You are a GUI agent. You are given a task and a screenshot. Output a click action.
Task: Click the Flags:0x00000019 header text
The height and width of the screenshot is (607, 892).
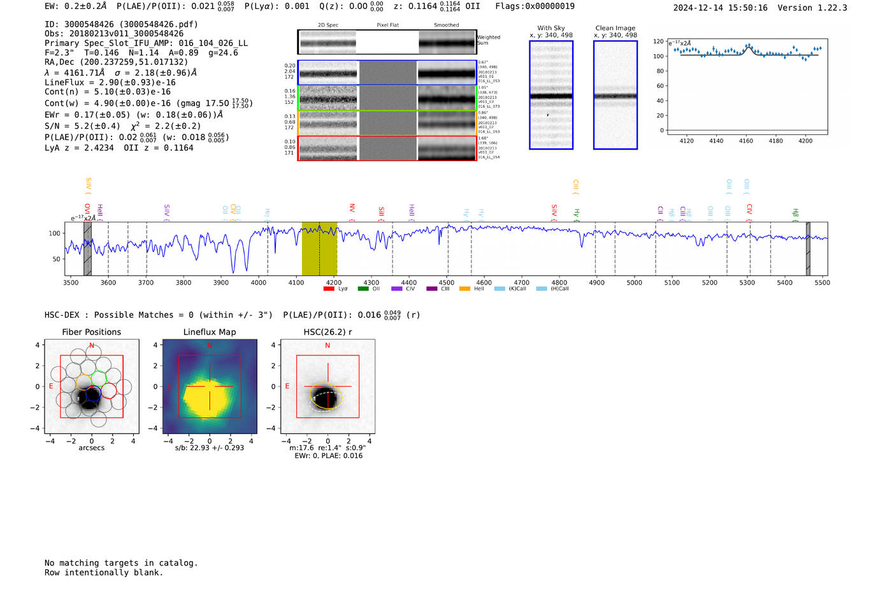click(x=535, y=6)
